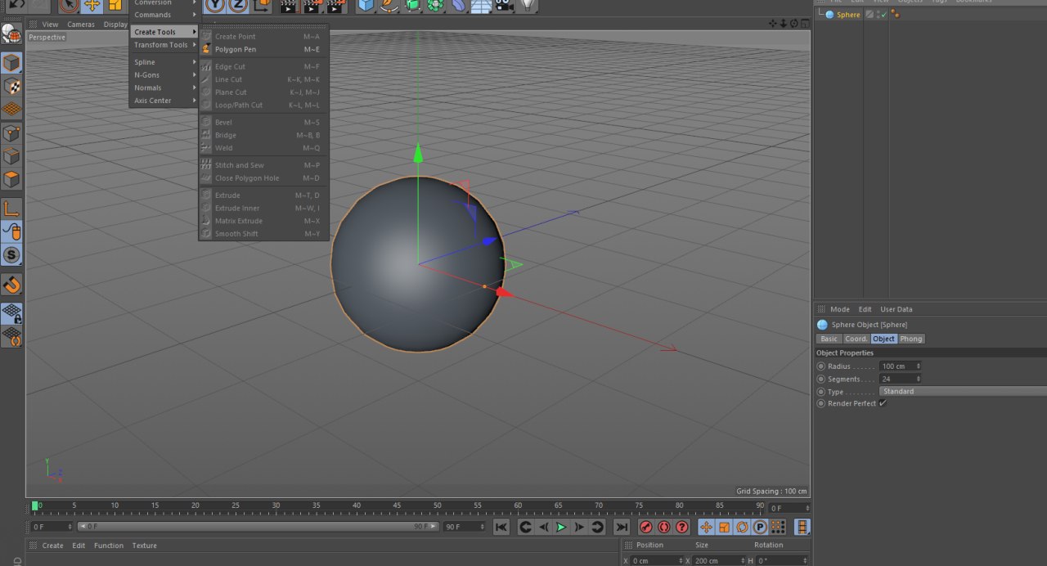The height and width of the screenshot is (566, 1047).
Task: Click the Coordinate System icon
Action: 262,5
